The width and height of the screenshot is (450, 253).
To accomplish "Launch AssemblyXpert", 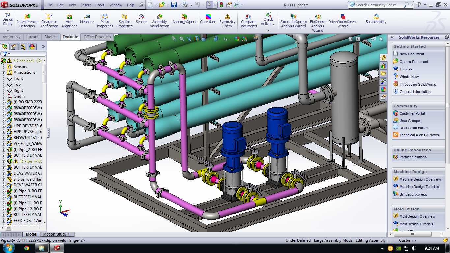I will [x=184, y=19].
